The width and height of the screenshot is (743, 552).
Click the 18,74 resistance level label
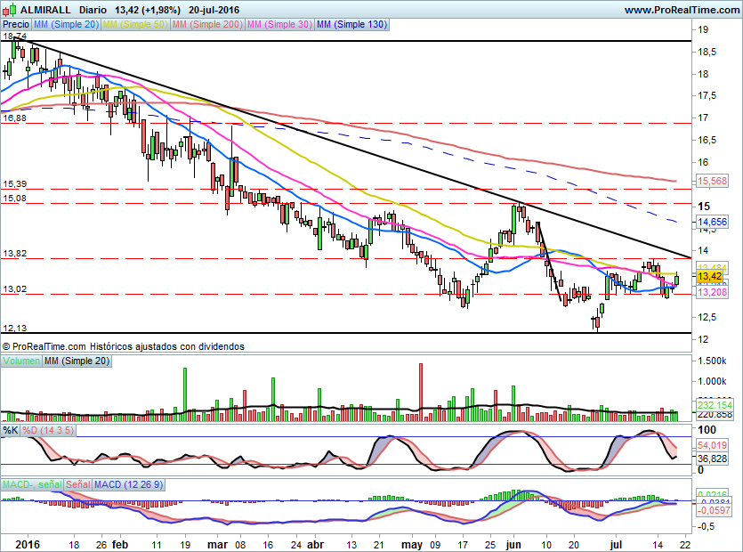coord(15,36)
